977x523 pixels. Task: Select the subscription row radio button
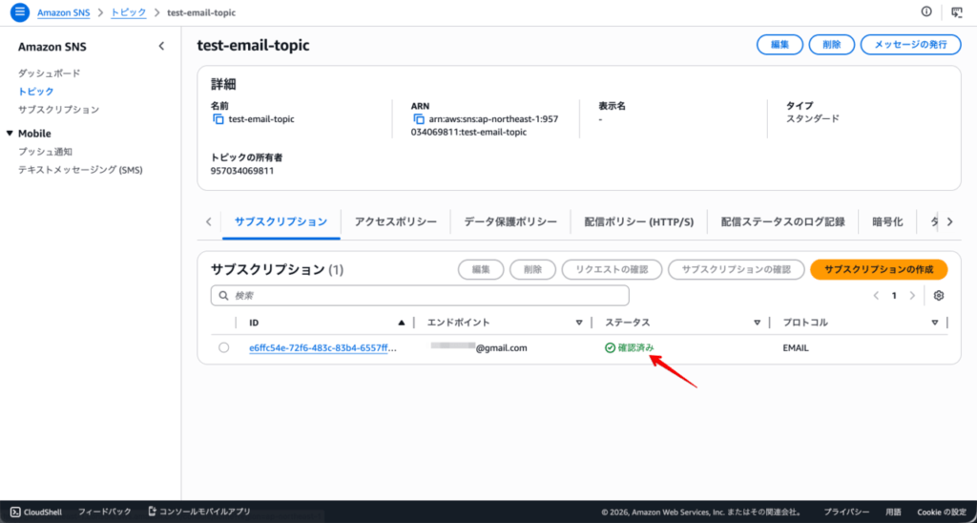click(223, 347)
